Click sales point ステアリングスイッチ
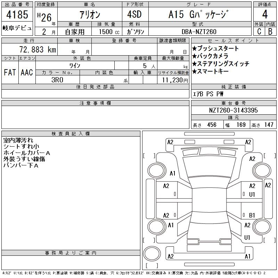The height and width of the screenshot is (278, 278). 221,64
